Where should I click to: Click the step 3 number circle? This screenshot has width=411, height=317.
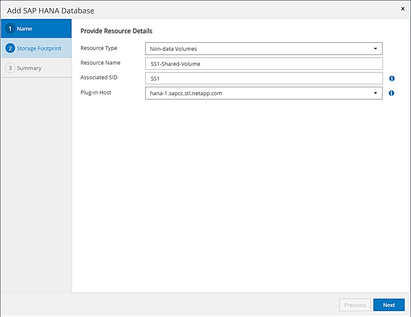point(11,68)
